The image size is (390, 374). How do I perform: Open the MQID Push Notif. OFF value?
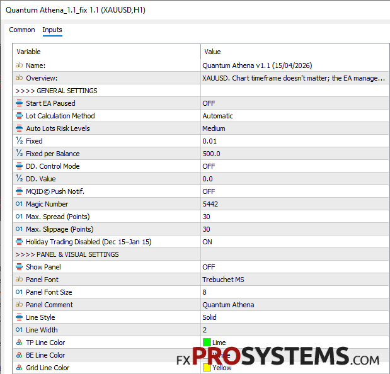click(x=295, y=191)
